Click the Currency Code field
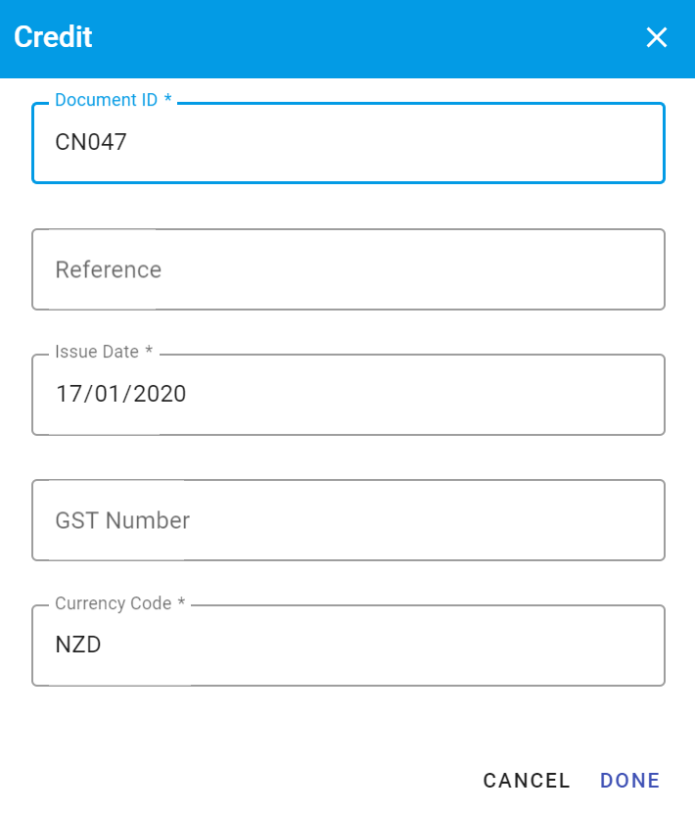Screen dimensions: 695x814 click(347, 645)
